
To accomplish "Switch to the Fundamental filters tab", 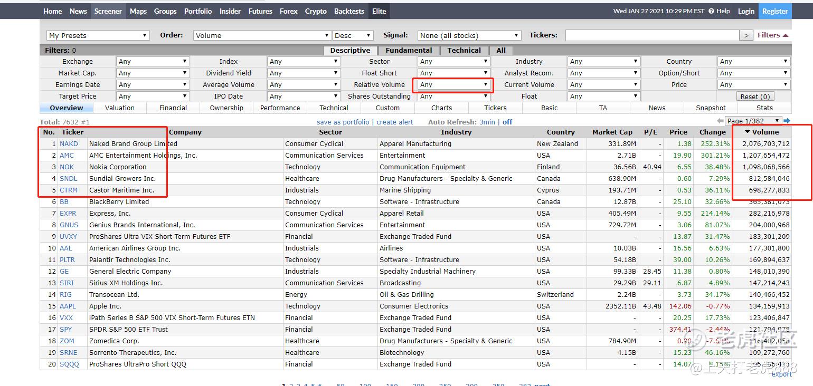I will (x=409, y=51).
